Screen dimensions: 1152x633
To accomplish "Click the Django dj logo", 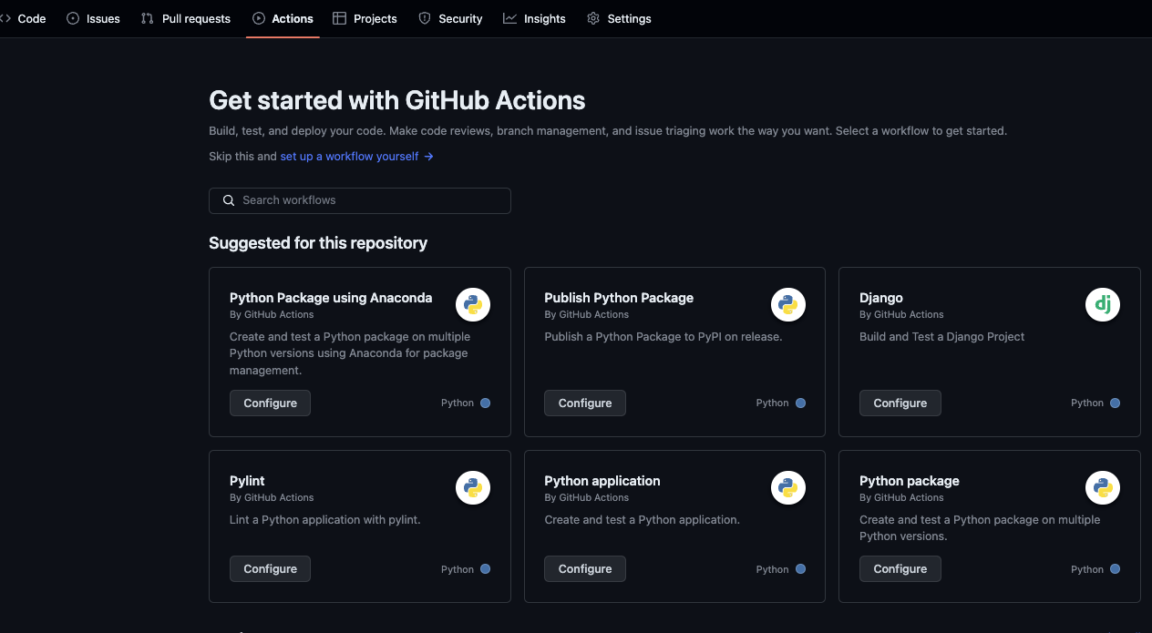I will (x=1103, y=304).
